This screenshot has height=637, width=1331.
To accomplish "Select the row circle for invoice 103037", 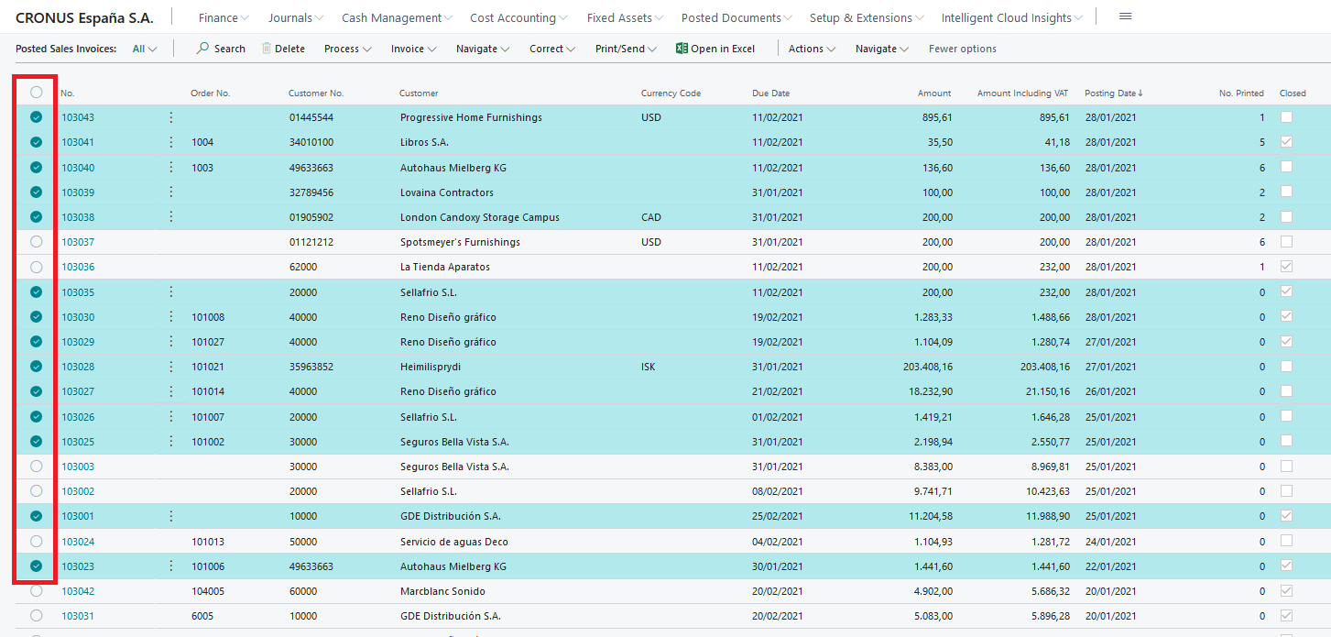I will (x=37, y=242).
